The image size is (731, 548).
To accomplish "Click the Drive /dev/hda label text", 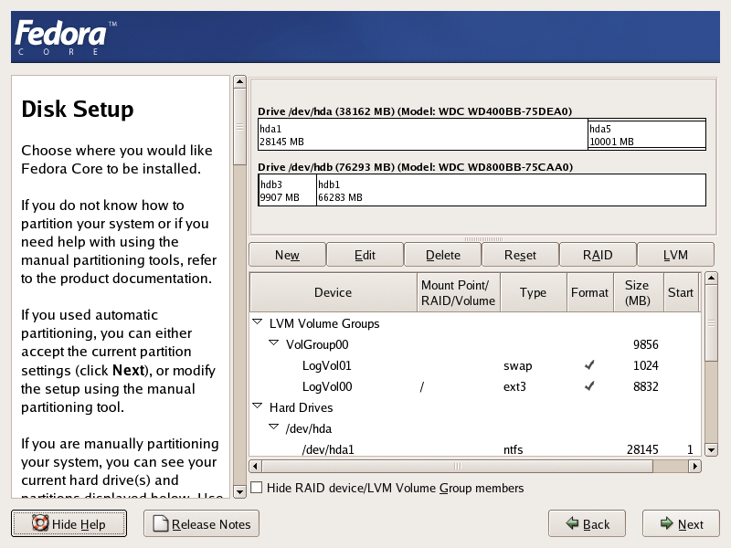I will click(415, 111).
